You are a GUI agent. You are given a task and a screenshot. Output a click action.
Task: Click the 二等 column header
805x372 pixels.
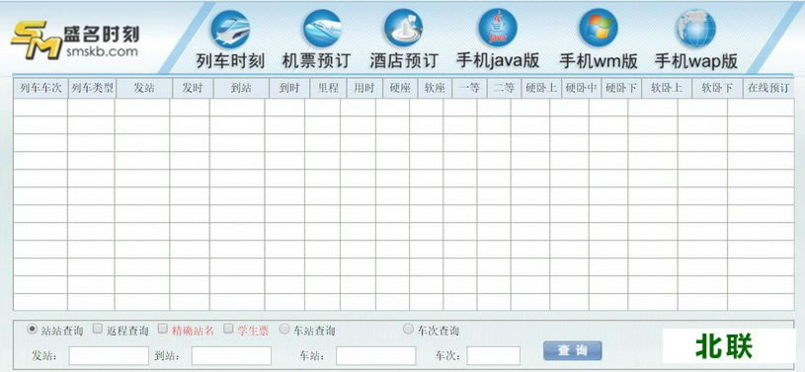pos(504,88)
